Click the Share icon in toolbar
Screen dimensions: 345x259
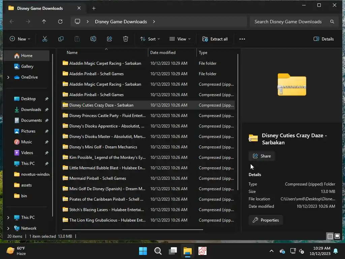pos(109,39)
